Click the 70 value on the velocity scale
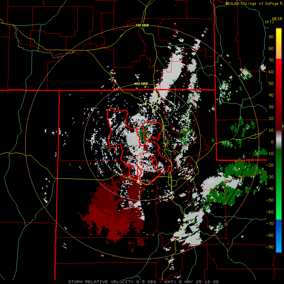This screenshot has height=284, width=284. pyautogui.click(x=271, y=60)
